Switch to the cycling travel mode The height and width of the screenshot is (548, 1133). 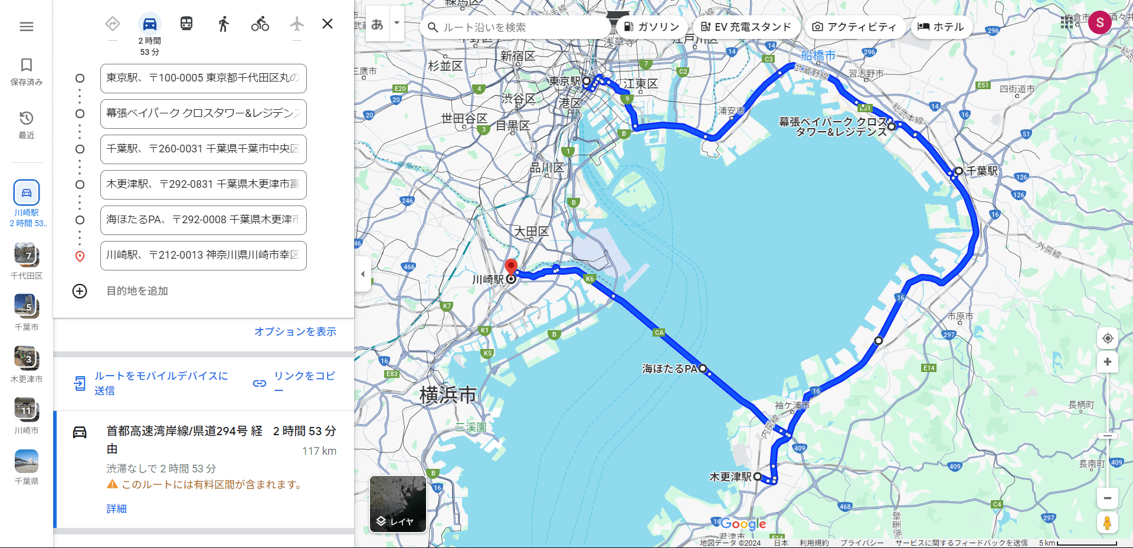[x=260, y=24]
